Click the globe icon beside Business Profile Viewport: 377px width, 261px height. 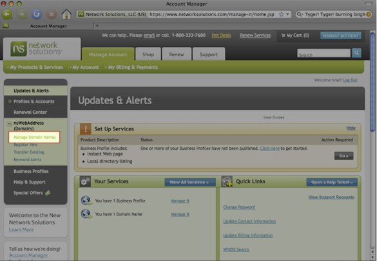(x=86, y=201)
